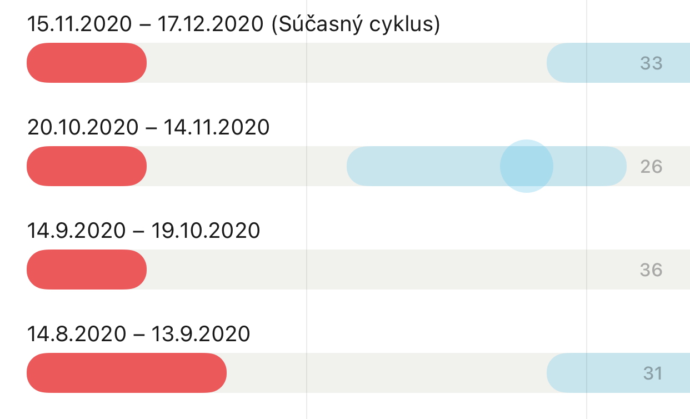Click the cycle length number 33
This screenshot has width=690, height=419.
point(651,63)
